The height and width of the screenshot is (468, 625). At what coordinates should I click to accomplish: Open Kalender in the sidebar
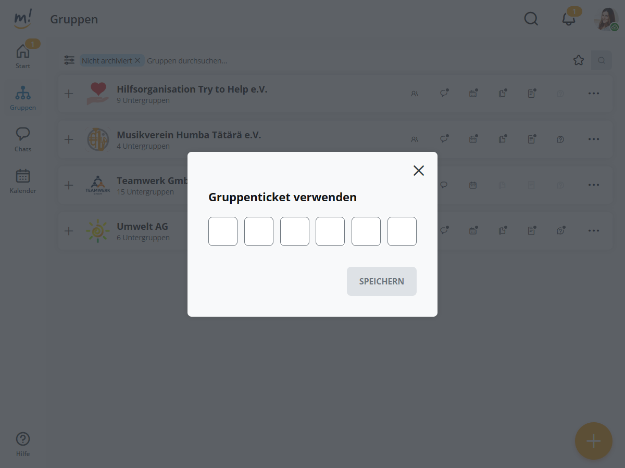pyautogui.click(x=23, y=180)
